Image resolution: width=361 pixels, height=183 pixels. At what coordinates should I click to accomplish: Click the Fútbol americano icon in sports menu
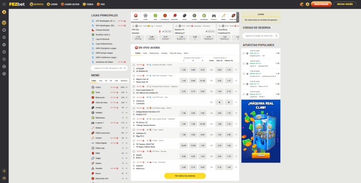point(93,133)
